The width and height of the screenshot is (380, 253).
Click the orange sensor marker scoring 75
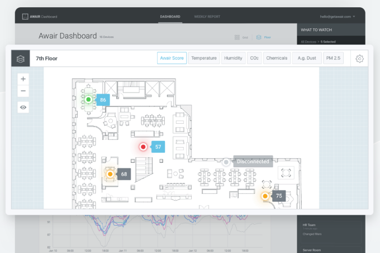pos(265,196)
